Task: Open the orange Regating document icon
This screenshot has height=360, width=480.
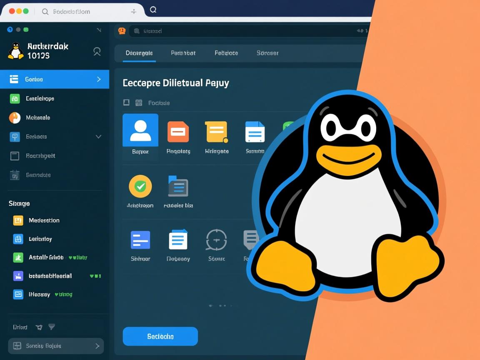Action: [x=178, y=130]
